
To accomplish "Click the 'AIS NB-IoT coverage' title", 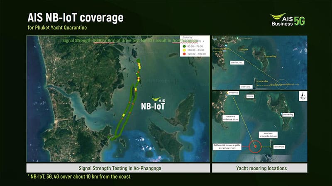I will click(76, 17).
